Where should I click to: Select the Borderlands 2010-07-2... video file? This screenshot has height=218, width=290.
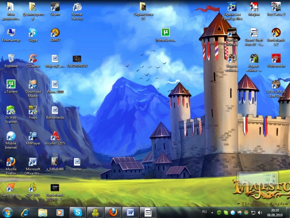[55, 192]
